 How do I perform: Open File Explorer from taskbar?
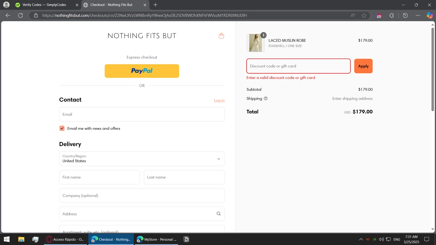[x=21, y=239]
